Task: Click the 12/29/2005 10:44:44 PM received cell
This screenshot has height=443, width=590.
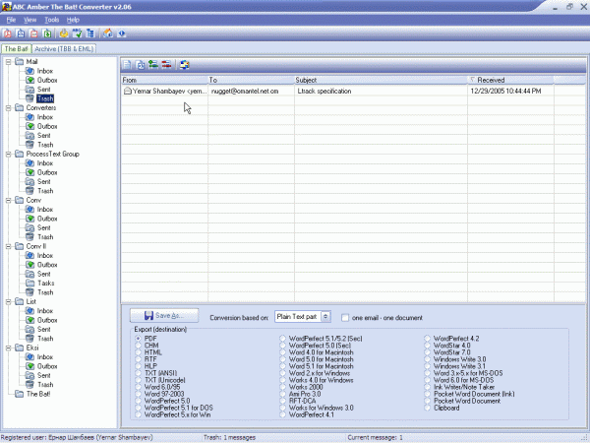Action: (x=505, y=92)
